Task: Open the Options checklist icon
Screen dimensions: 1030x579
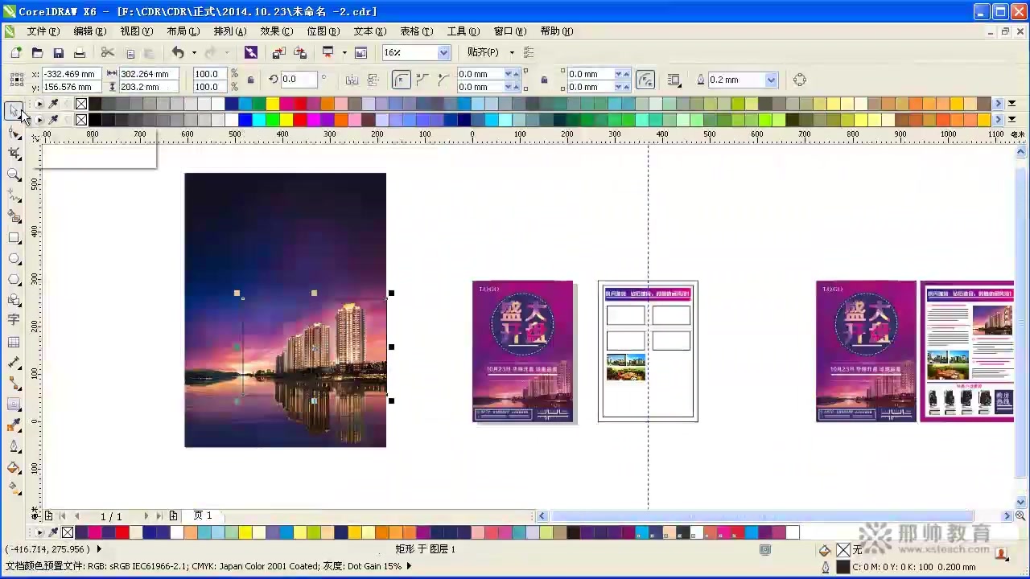Action: click(x=529, y=52)
